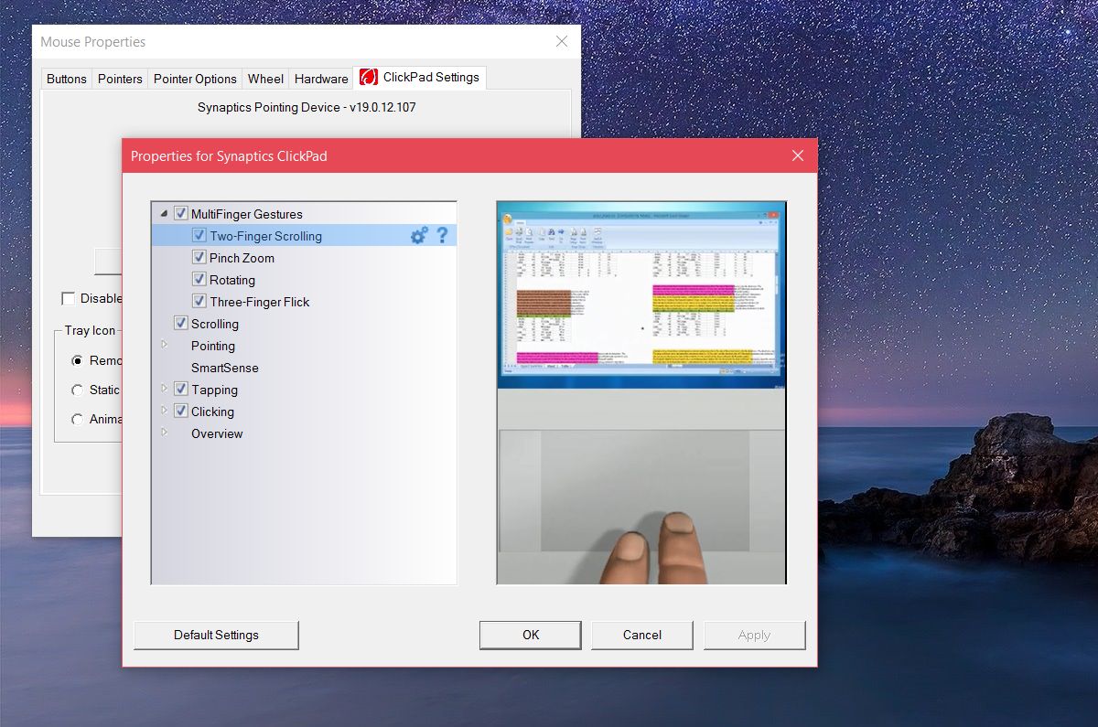The height and width of the screenshot is (727, 1098).
Task: Select Scrolling label in tree
Action: (215, 324)
